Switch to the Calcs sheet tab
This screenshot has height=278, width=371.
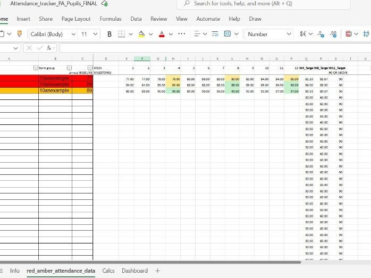108,271
